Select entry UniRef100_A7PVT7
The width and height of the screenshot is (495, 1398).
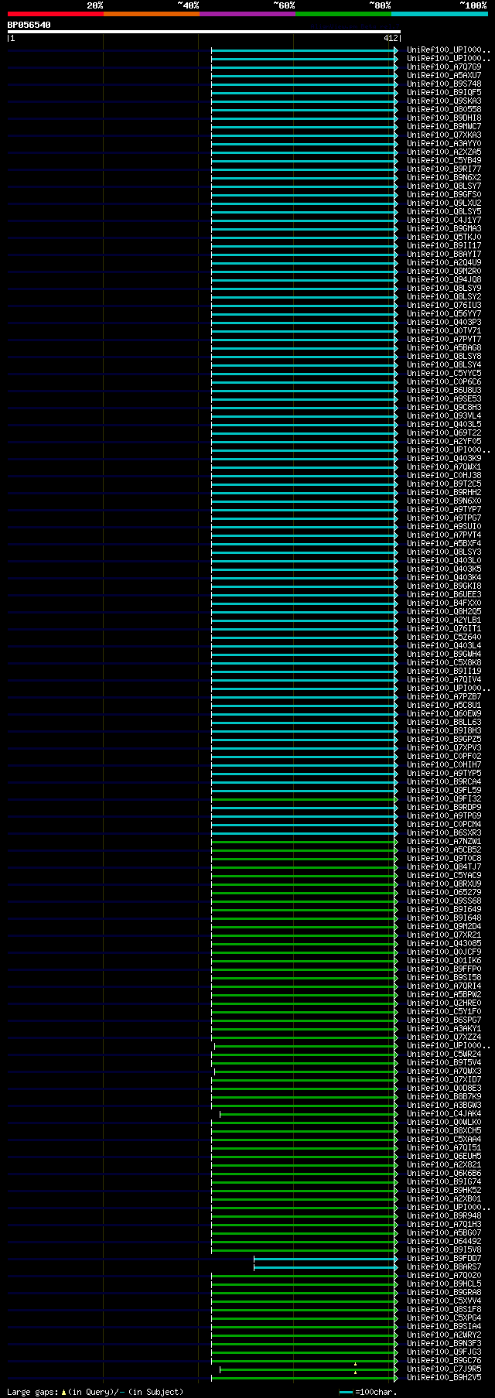click(444, 340)
